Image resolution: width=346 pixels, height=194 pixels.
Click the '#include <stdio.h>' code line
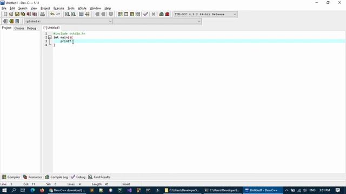[69, 33]
